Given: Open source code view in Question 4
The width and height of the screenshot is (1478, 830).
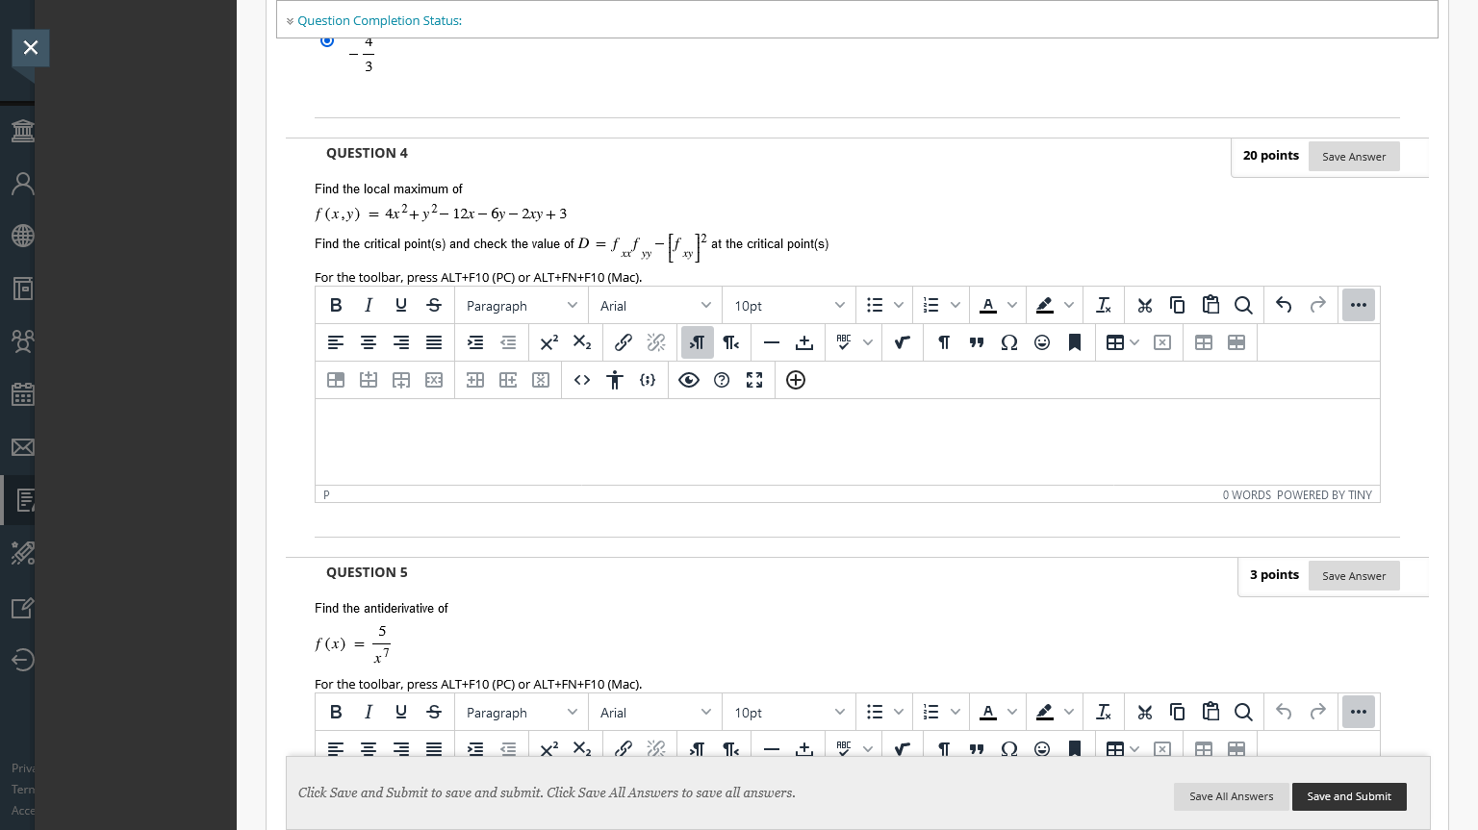Looking at the screenshot, I should [582, 380].
